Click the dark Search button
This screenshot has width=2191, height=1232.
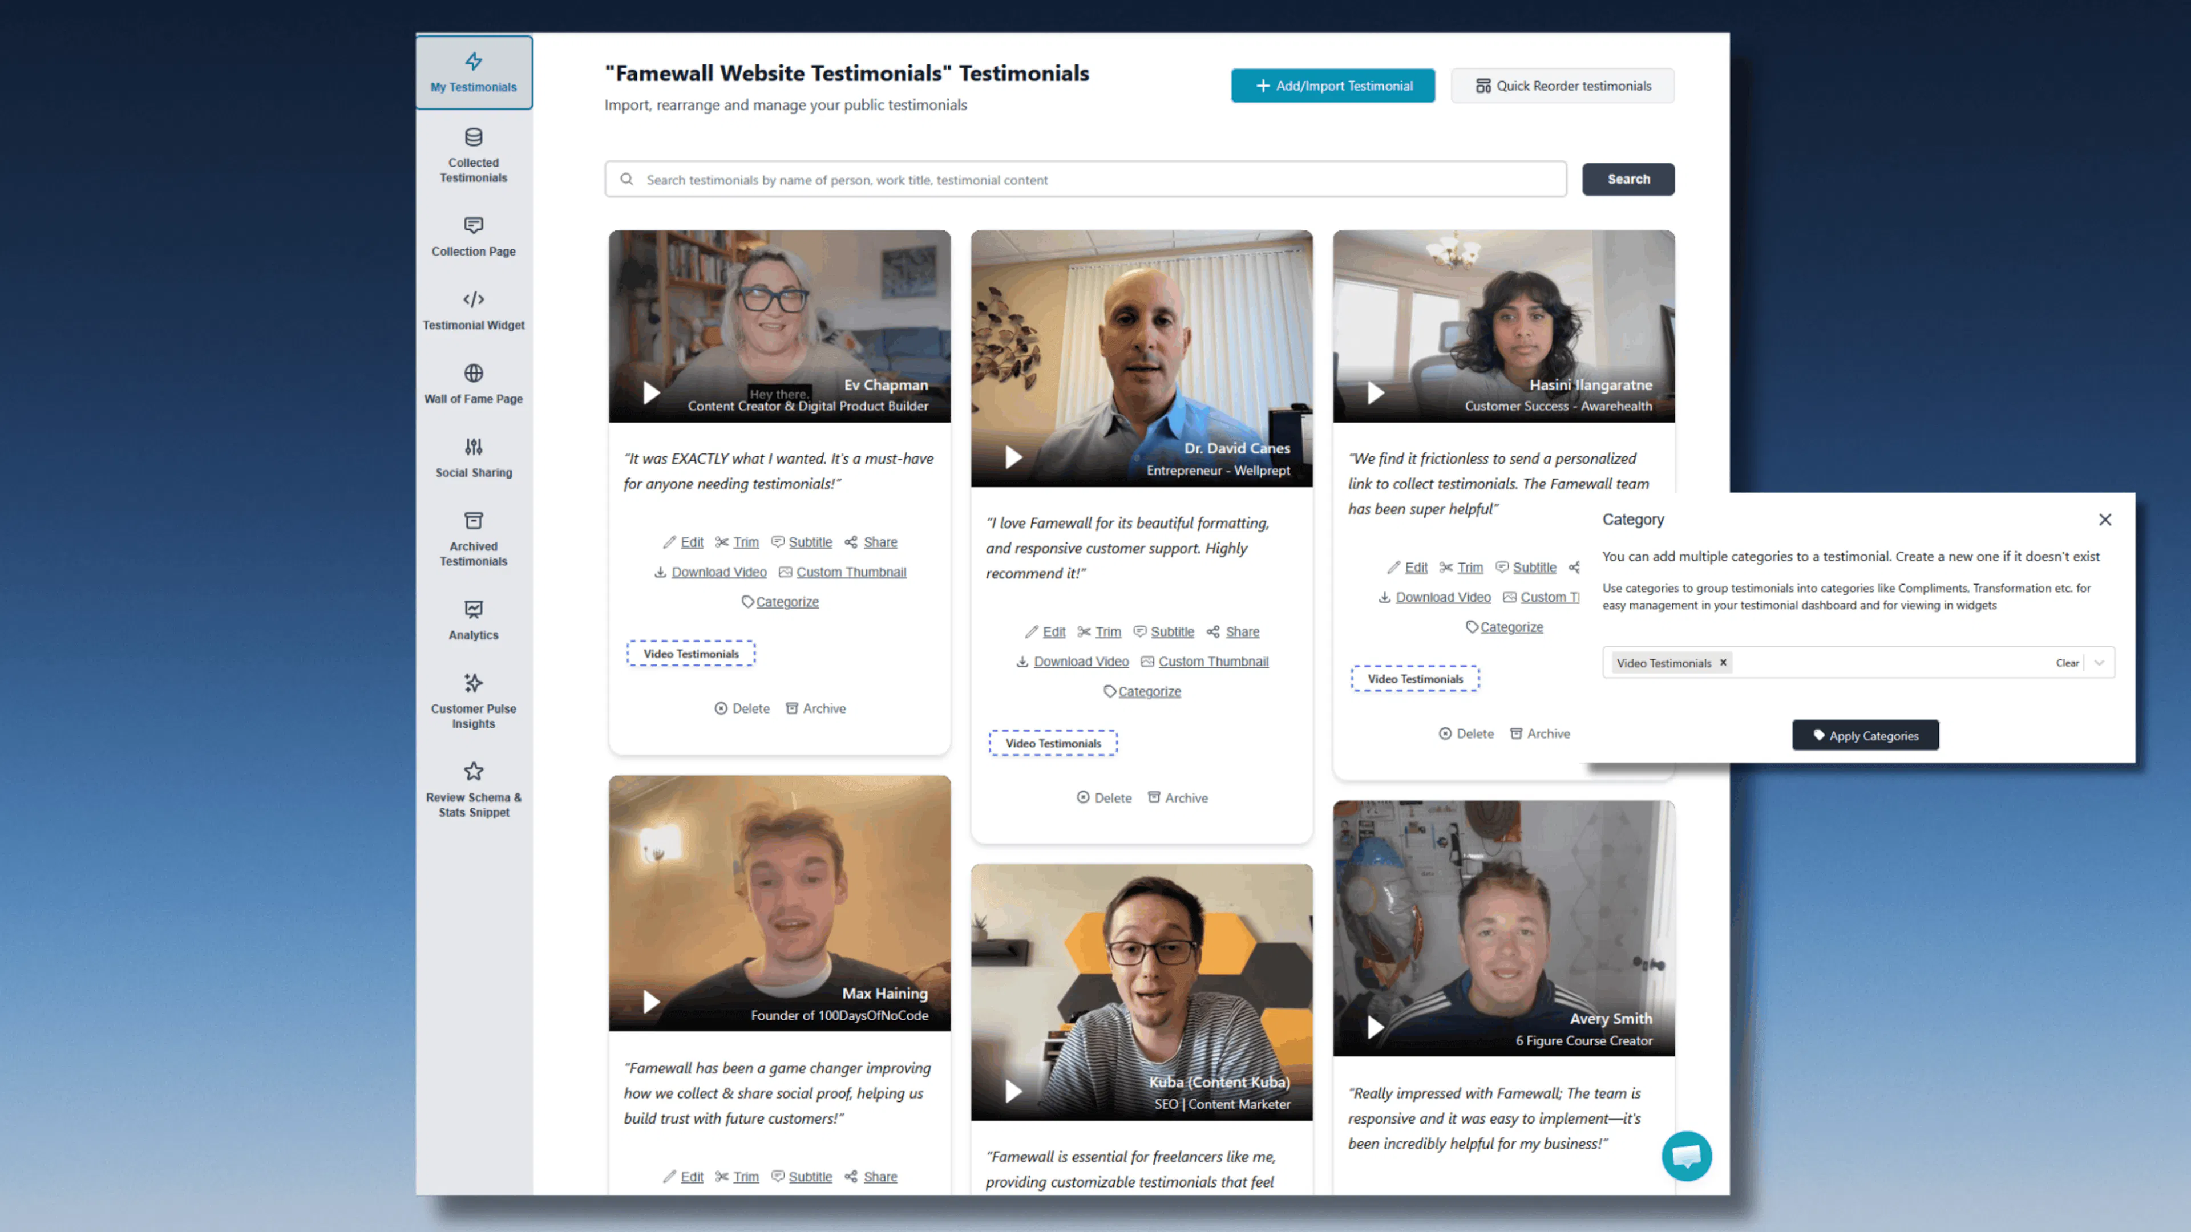tap(1628, 180)
